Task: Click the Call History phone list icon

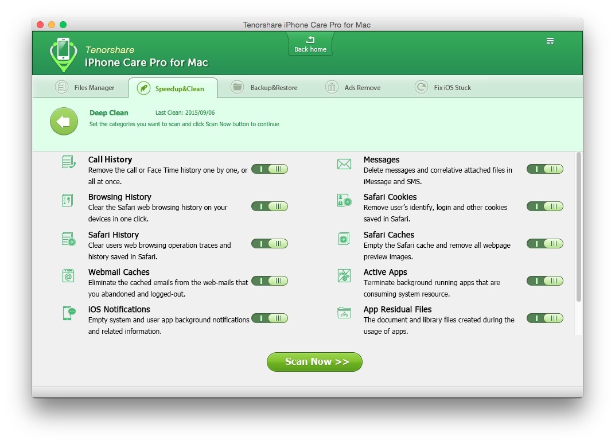Action: click(68, 163)
